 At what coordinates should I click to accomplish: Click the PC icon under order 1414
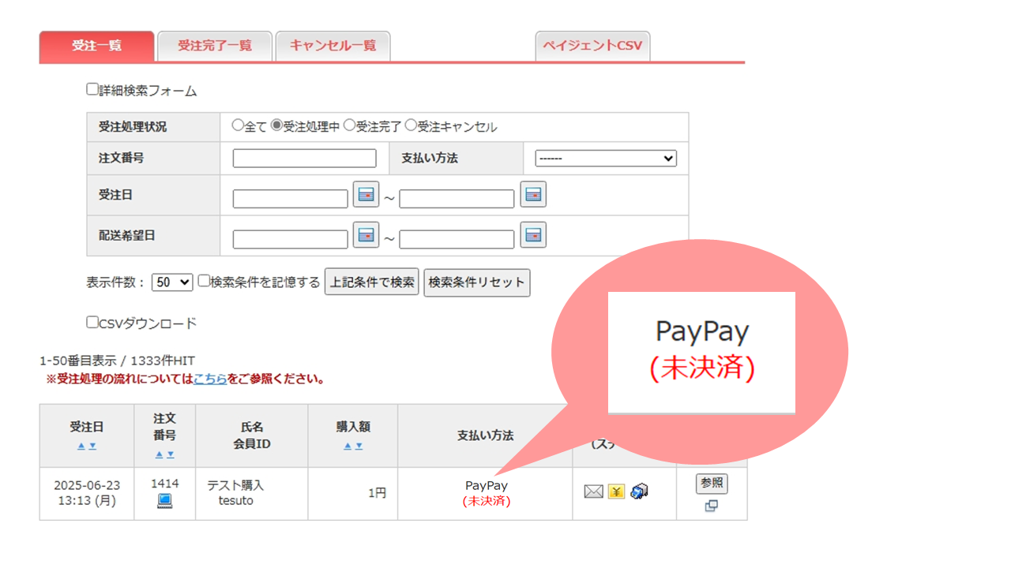click(x=164, y=500)
